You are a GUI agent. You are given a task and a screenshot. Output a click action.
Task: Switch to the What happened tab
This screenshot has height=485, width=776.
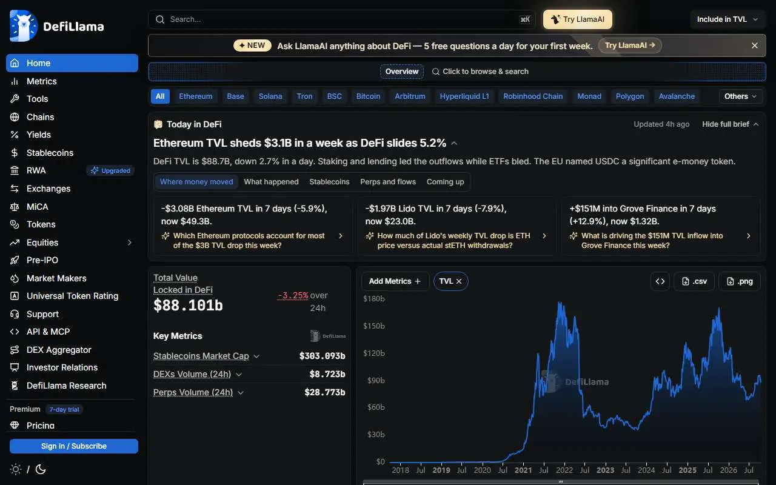271,182
